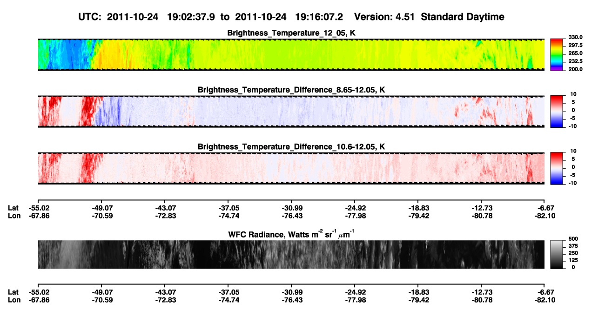Click the 8.65-12.05 difference red-blue colorbar
The image size is (605, 310).
(x=557, y=111)
